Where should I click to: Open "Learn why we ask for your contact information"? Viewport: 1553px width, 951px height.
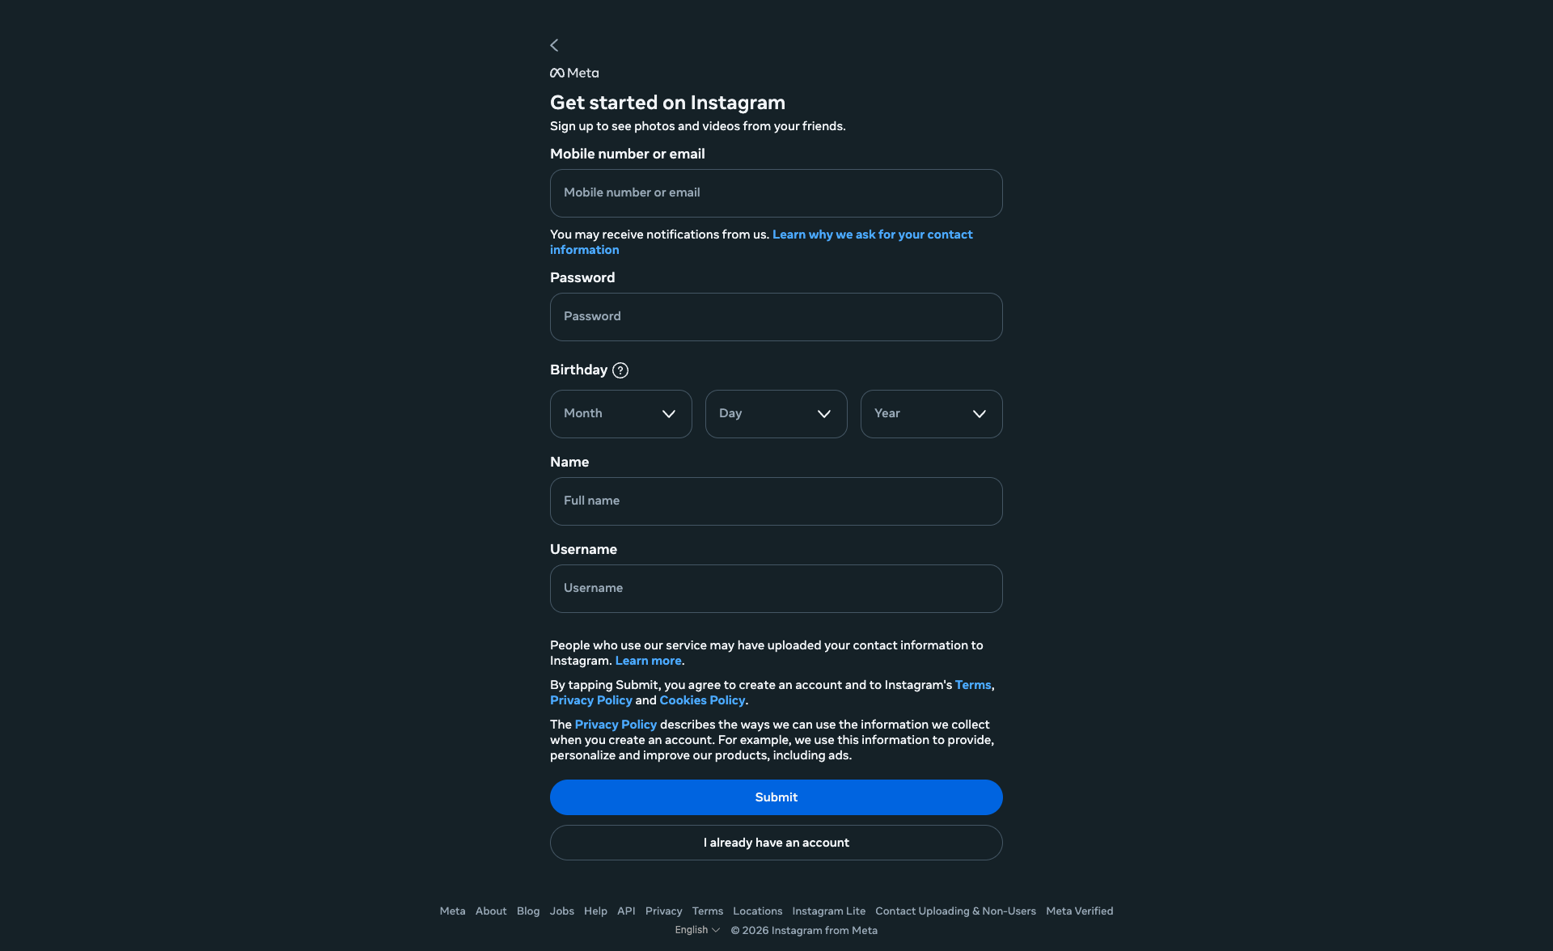tap(872, 235)
